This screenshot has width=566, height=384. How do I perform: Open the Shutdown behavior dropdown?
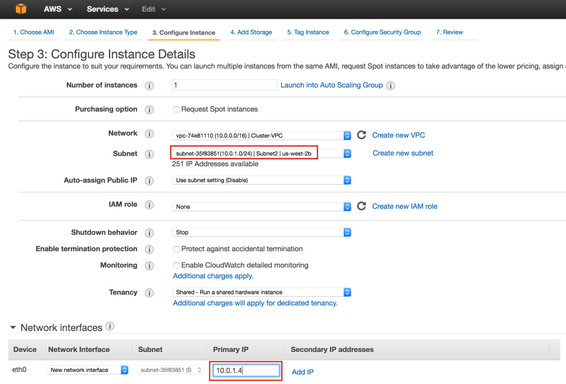tap(261, 232)
